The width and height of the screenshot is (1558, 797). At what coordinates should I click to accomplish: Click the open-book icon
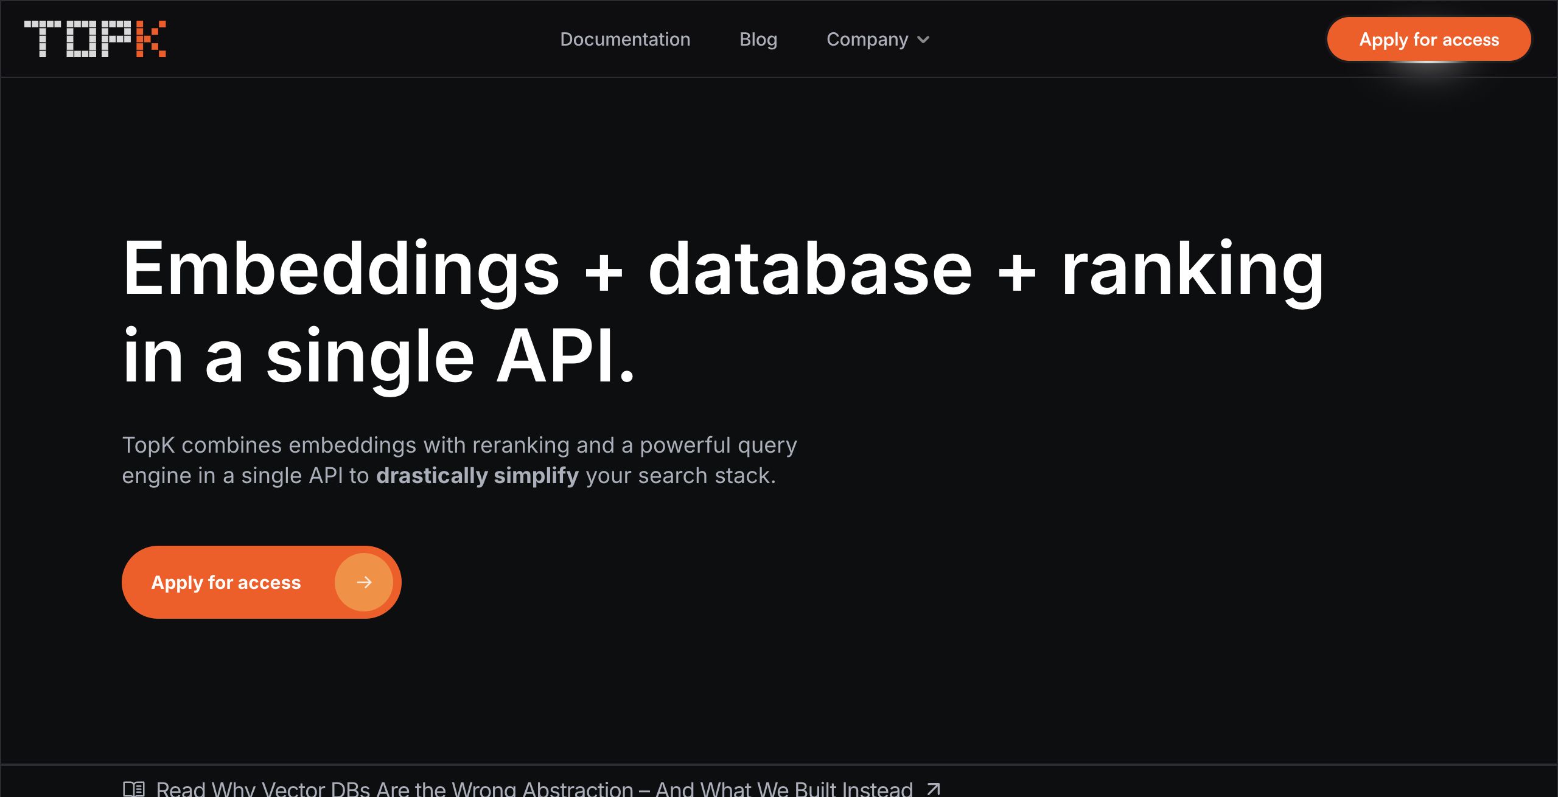[134, 788]
